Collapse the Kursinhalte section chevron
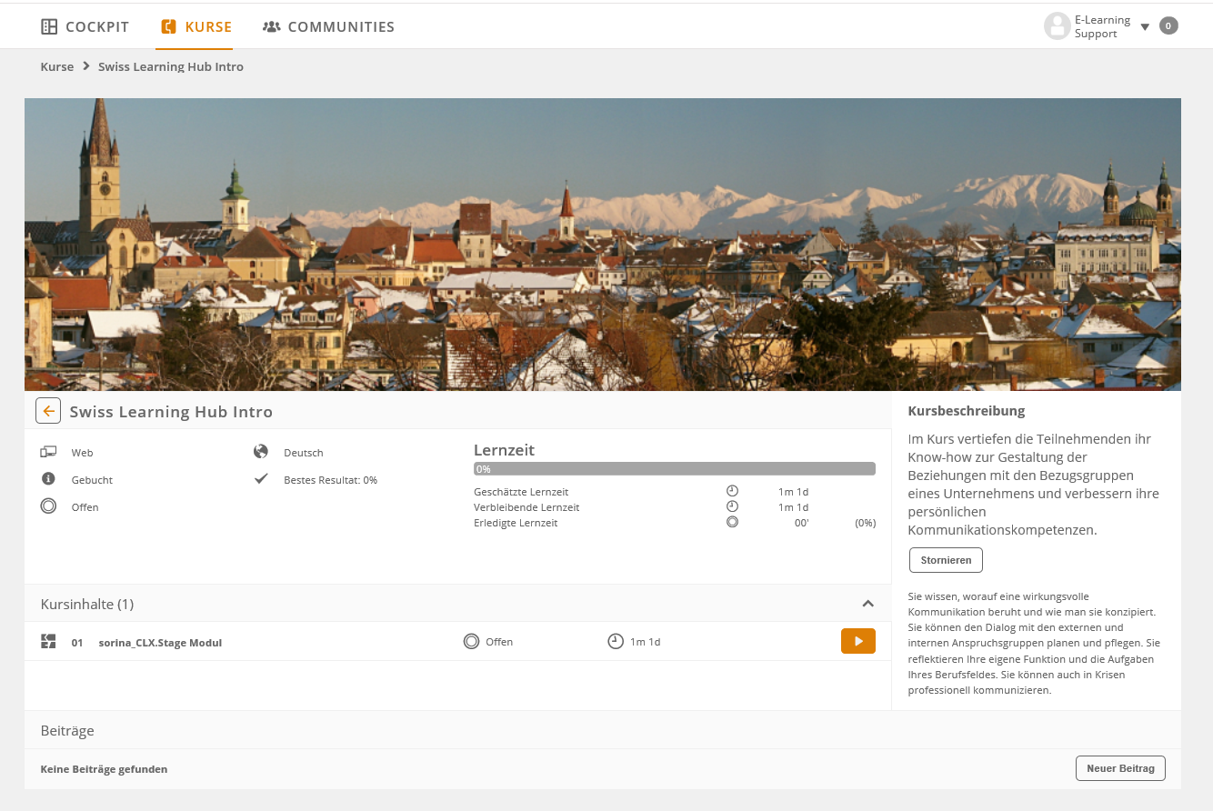The width and height of the screenshot is (1213, 811). pyautogui.click(x=867, y=604)
